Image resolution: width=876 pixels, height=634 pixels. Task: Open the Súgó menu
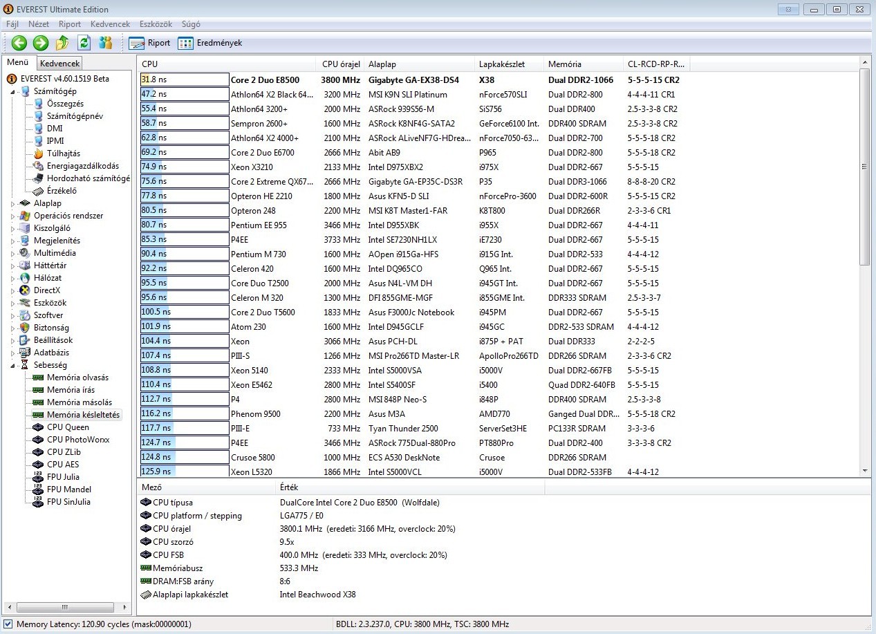pyautogui.click(x=191, y=24)
